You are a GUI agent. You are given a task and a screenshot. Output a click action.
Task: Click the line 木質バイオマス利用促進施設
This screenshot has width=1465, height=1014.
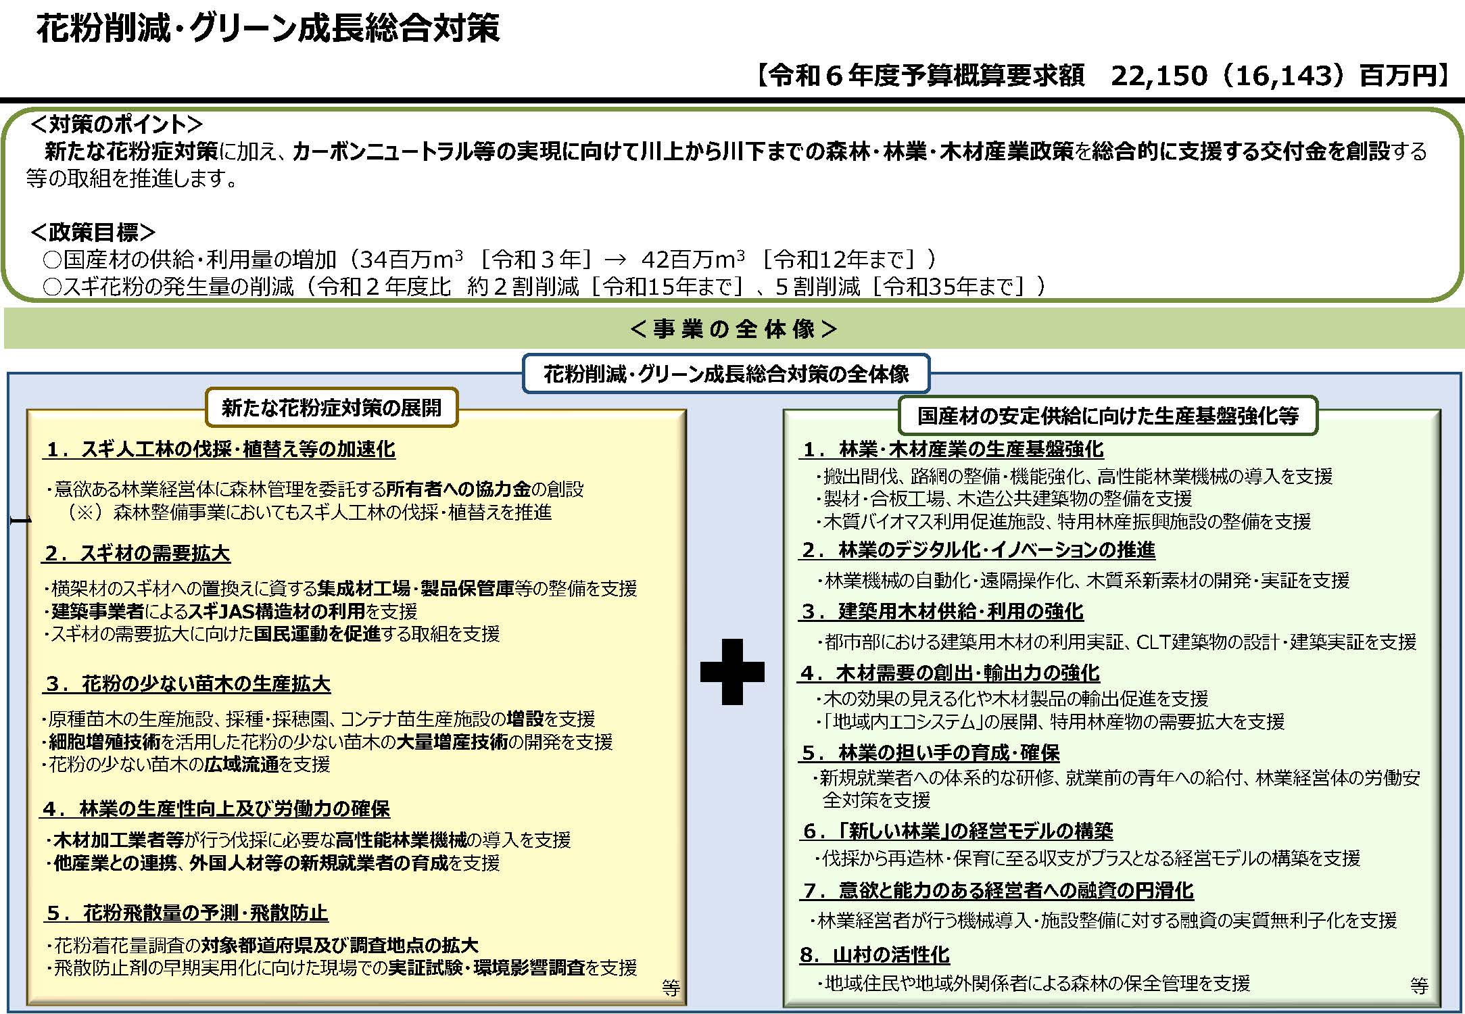point(1063,521)
